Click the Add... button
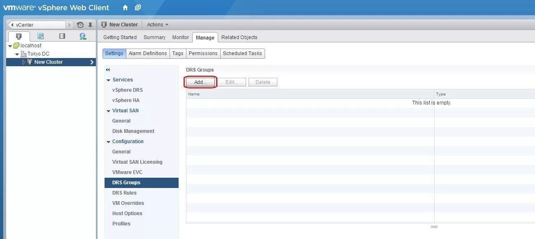The image size is (535, 239). [200, 82]
